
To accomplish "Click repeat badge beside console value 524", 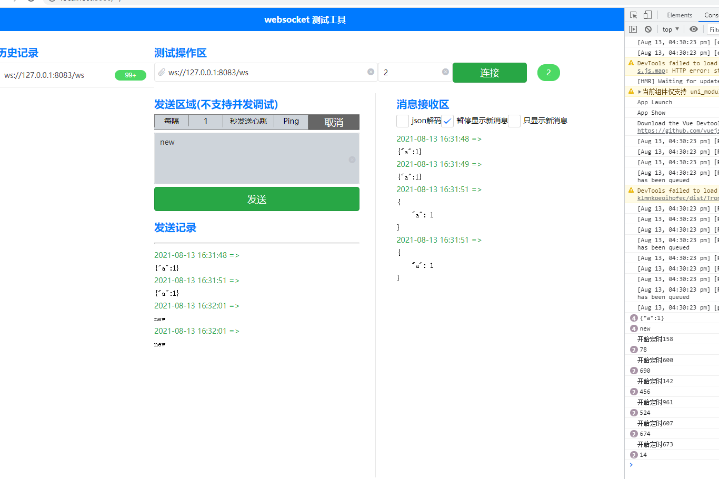I will 634,413.
